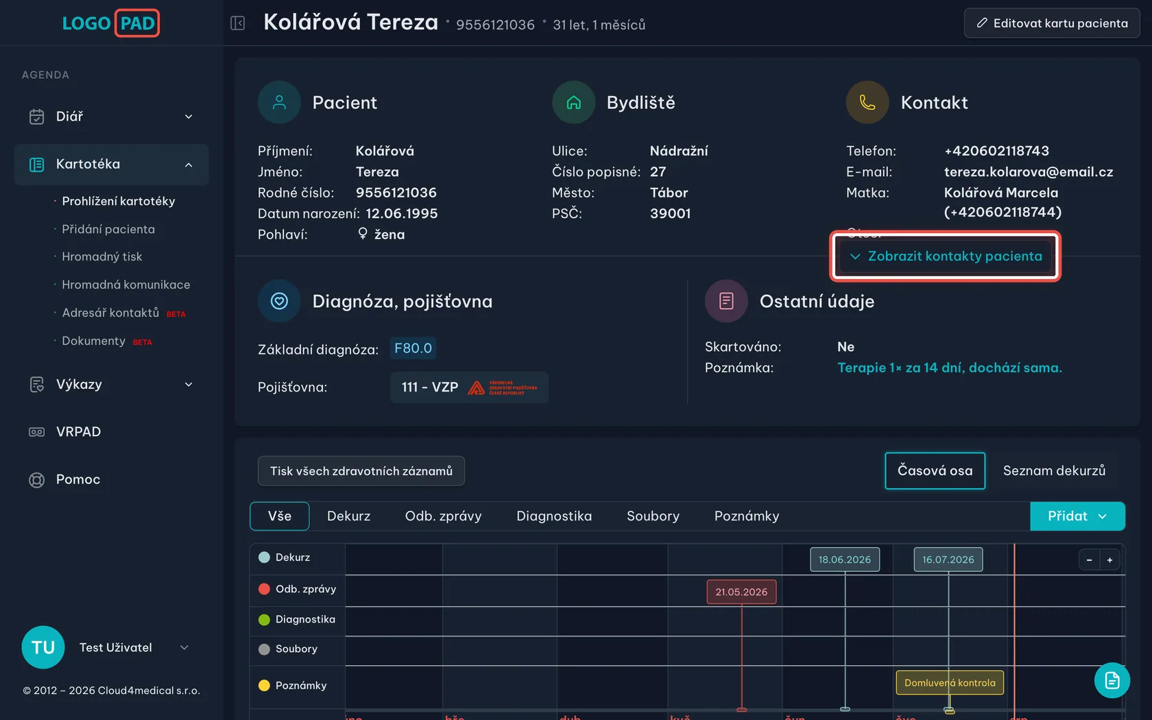Image resolution: width=1152 pixels, height=720 pixels.
Task: Collapse the Kartotéka menu chevron
Action: coord(189,165)
